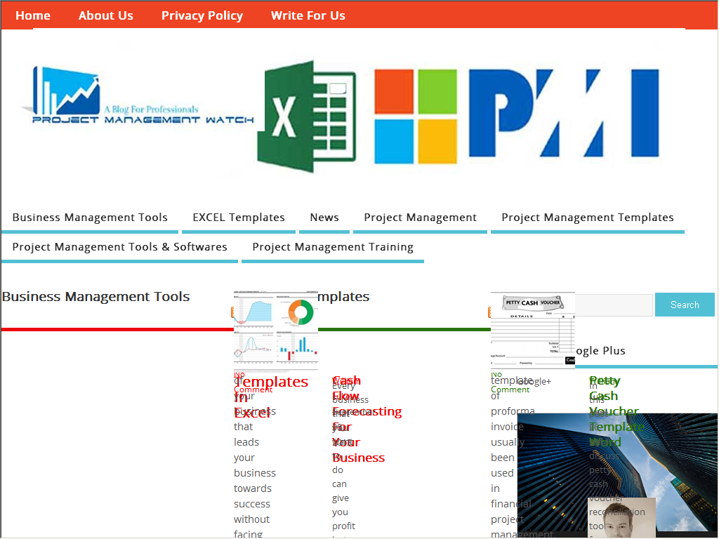The width and height of the screenshot is (719, 539).
Task: Open Business Management Tools category menu item
Action: point(90,218)
